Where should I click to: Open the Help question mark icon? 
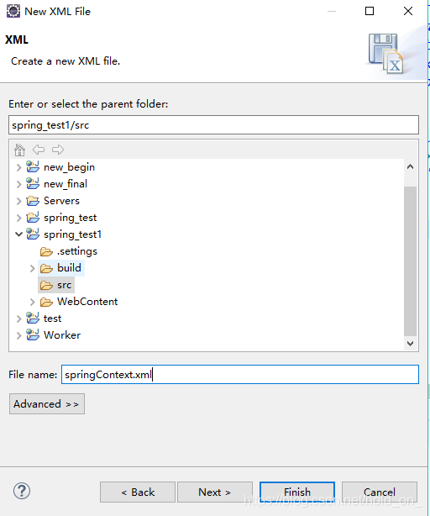(x=22, y=491)
